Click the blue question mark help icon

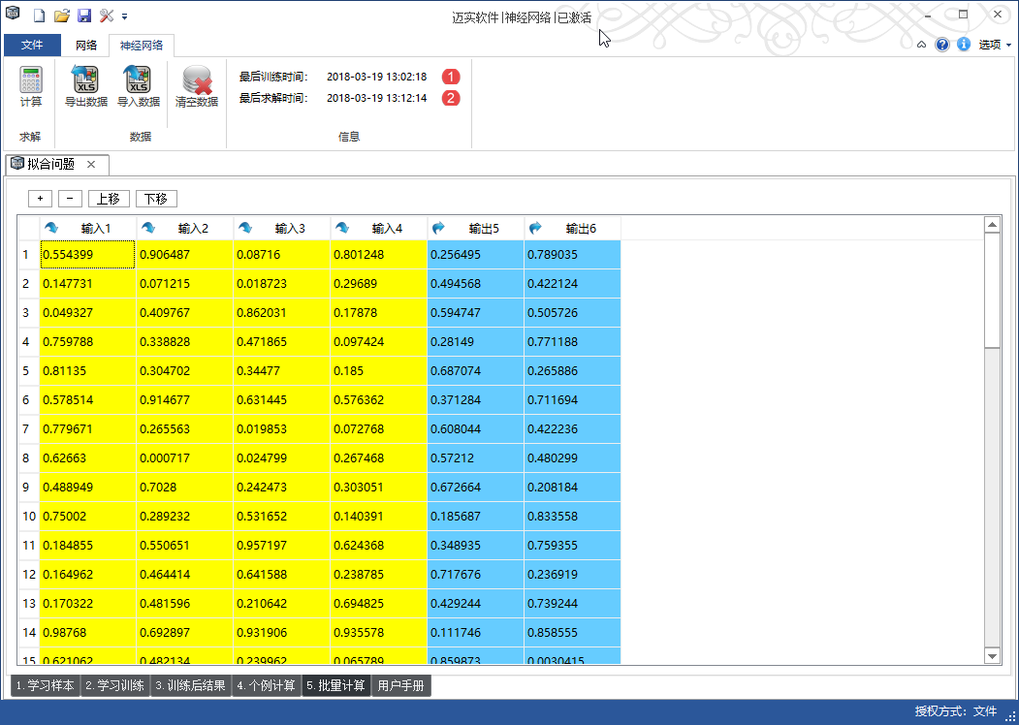click(942, 45)
